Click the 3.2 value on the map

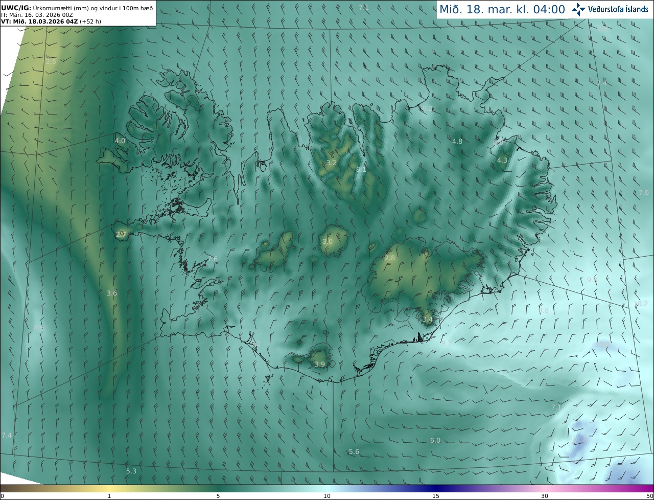[332, 163]
